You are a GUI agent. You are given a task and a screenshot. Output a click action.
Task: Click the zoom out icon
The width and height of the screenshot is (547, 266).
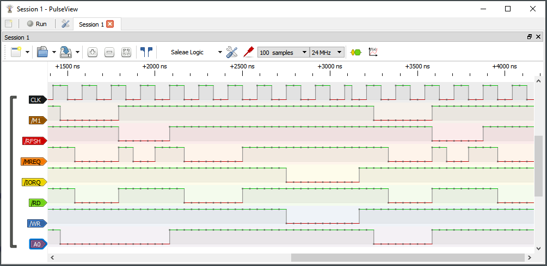coord(109,52)
